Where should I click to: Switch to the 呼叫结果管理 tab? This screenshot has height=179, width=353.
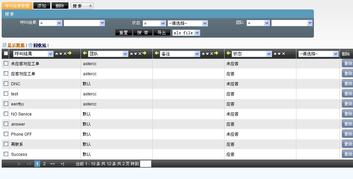pyautogui.click(x=17, y=6)
